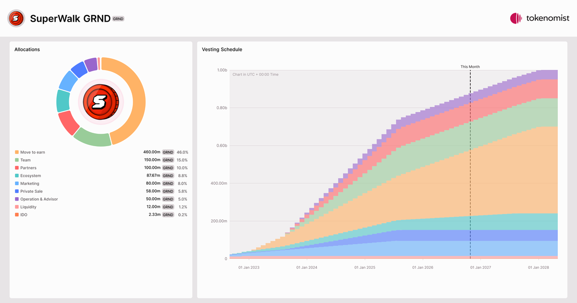
Task: Click the 460.00m allocation value
Action: [152, 152]
